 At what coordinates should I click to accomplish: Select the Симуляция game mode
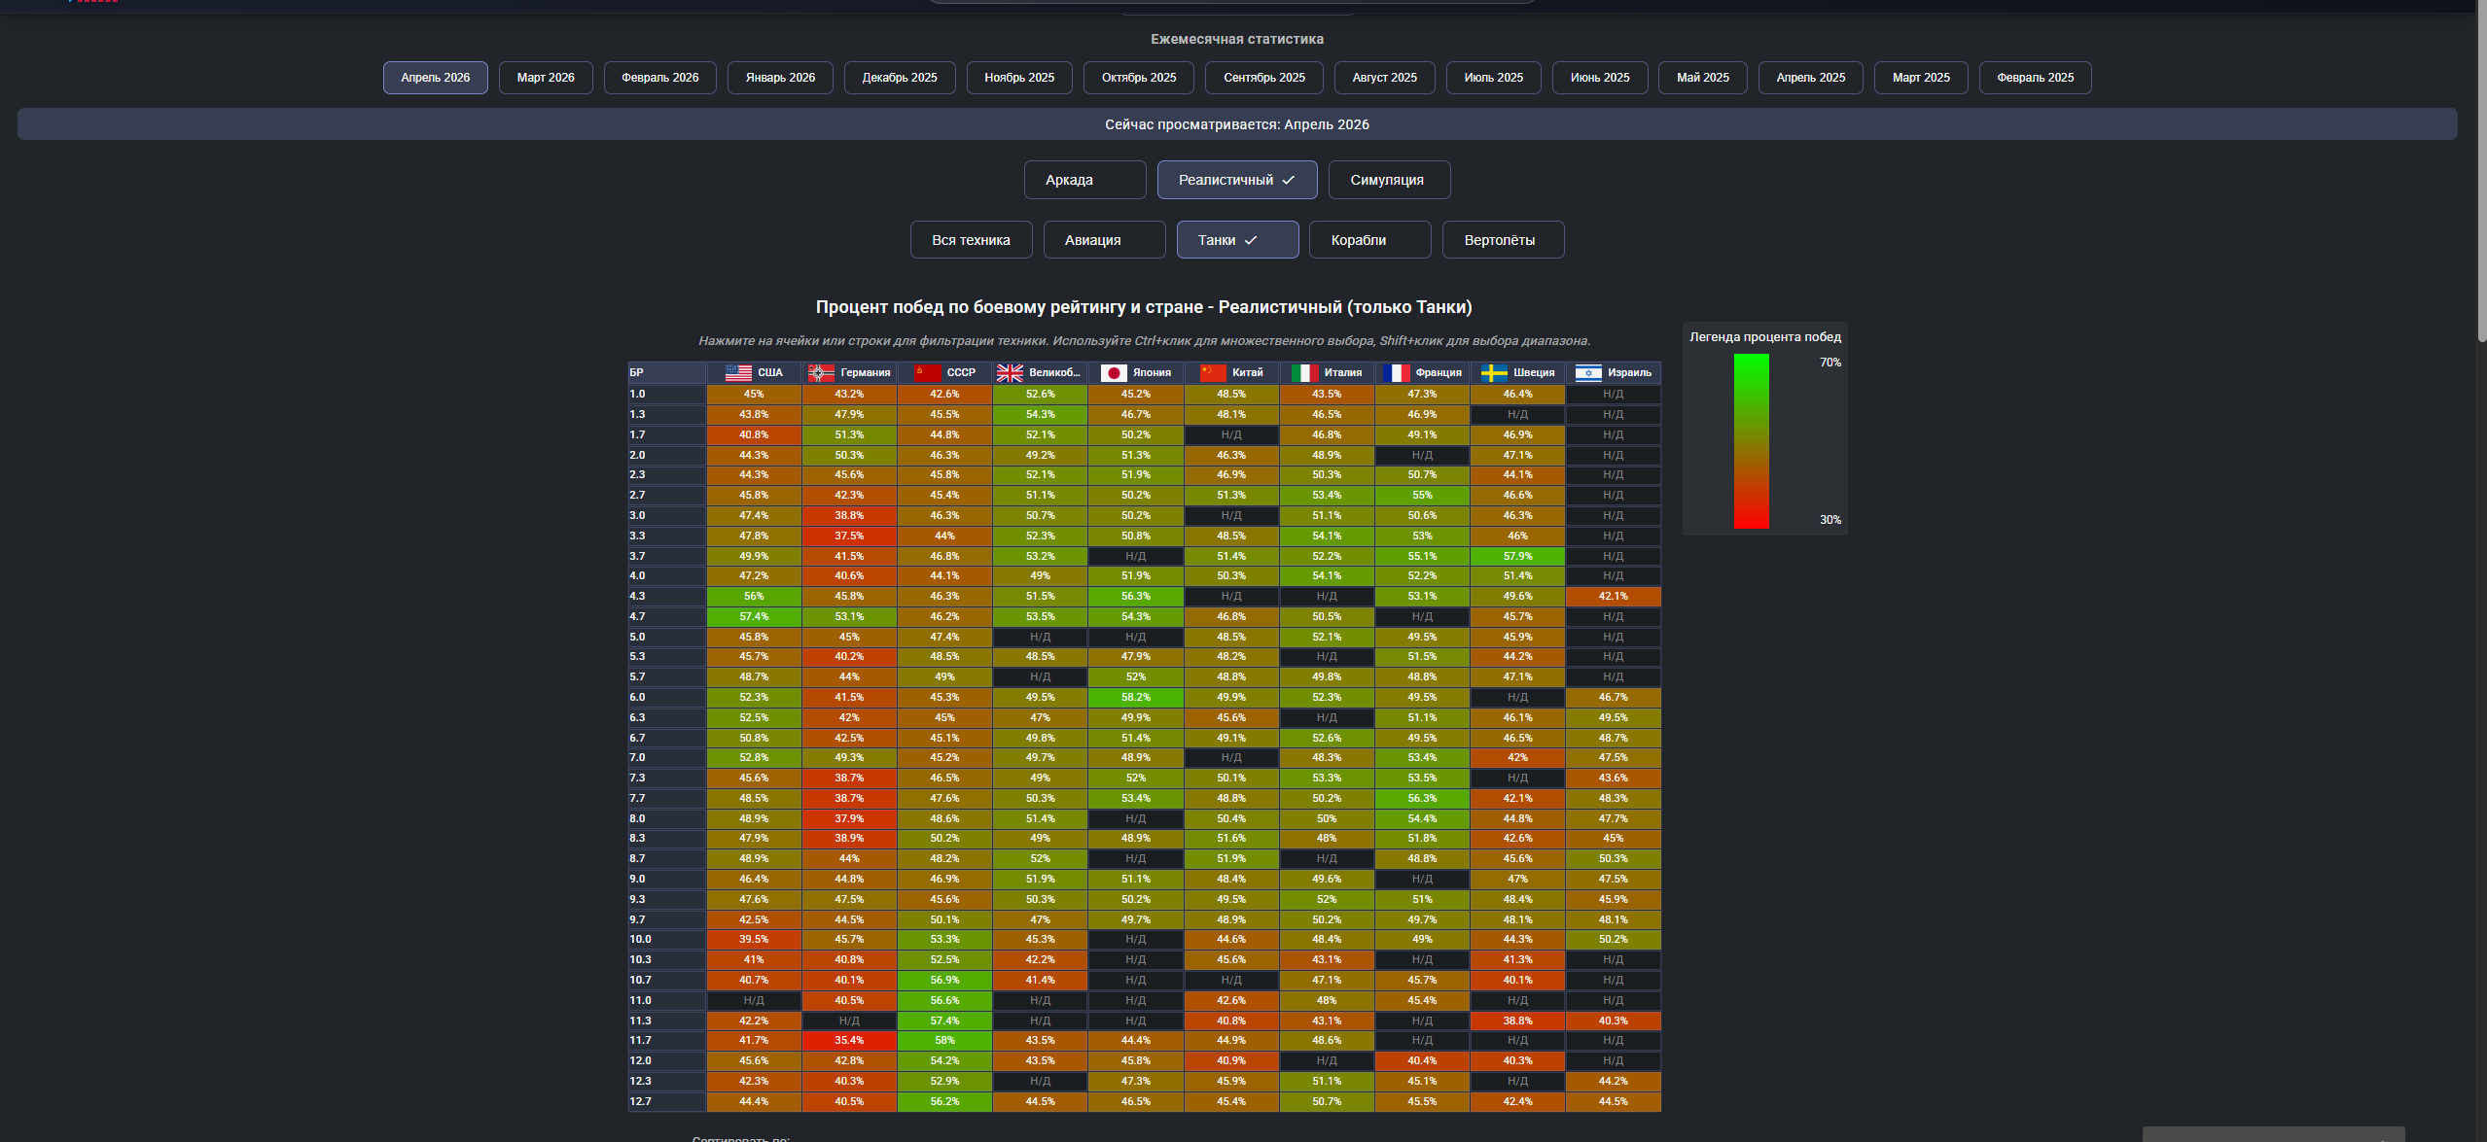1389,180
